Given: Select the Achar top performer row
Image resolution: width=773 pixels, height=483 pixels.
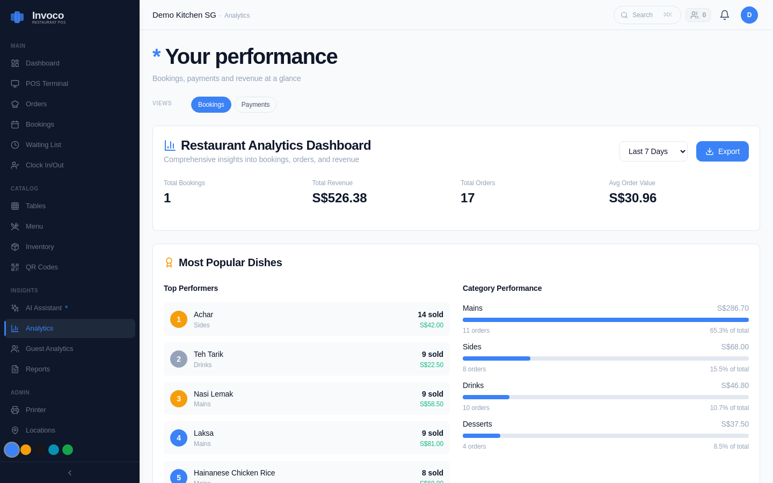Looking at the screenshot, I should pos(307,319).
